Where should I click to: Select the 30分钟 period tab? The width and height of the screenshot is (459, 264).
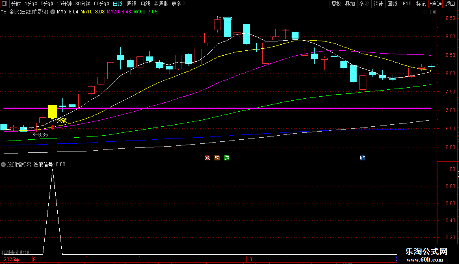click(x=82, y=4)
